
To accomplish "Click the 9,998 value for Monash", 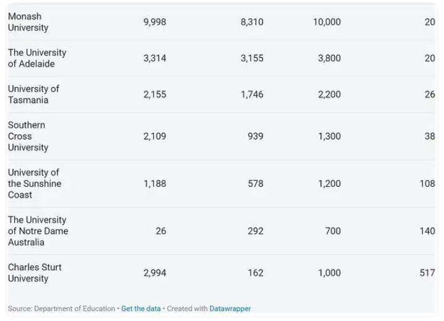I will (154, 22).
